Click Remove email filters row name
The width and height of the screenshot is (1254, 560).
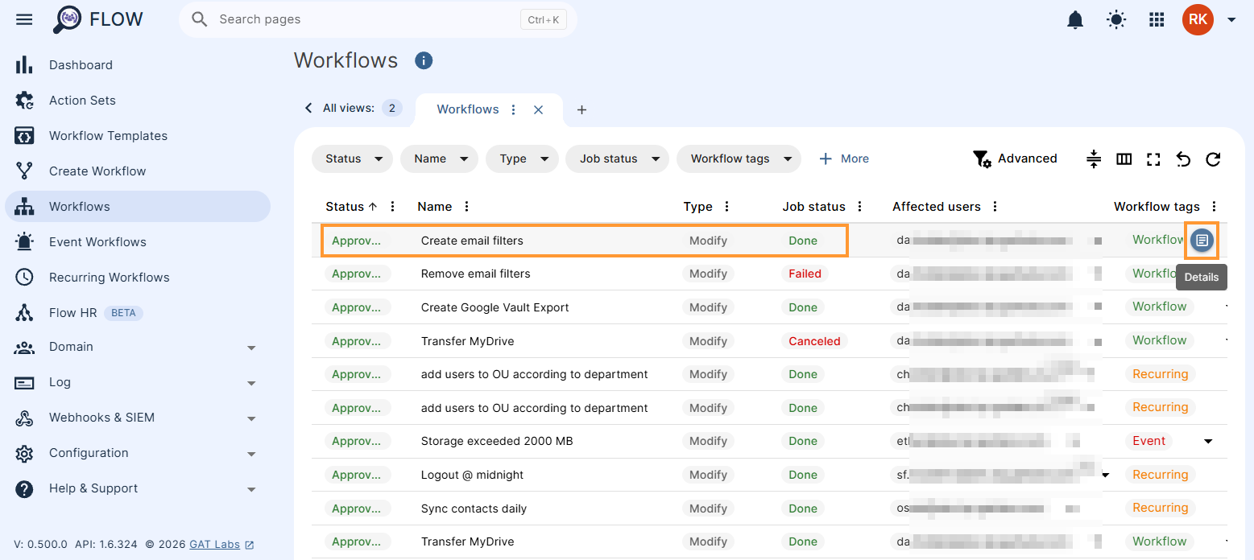(476, 274)
